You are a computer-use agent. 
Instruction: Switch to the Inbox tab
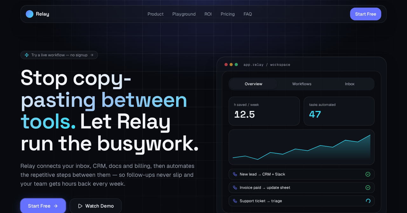pyautogui.click(x=350, y=84)
